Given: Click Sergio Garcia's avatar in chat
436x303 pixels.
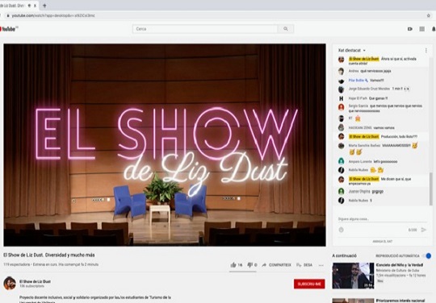Looking at the screenshot, I should 342,107.
